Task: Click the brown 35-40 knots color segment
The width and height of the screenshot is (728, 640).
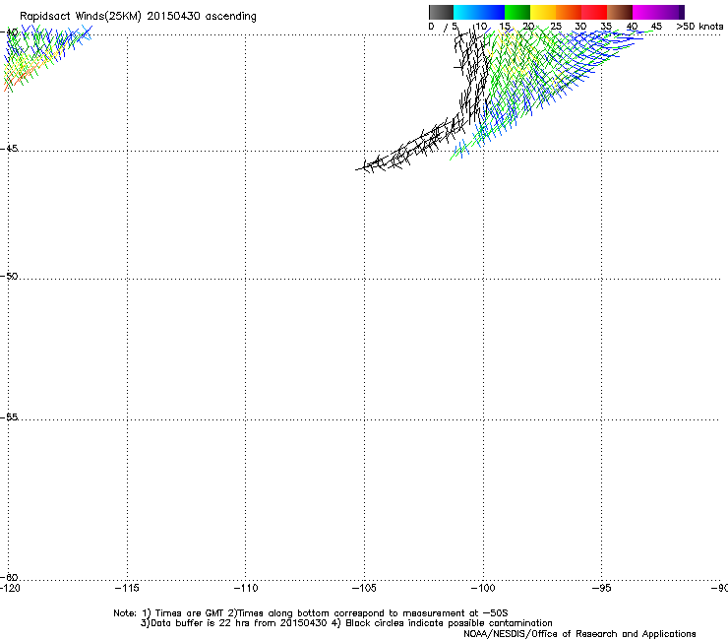Action: (620, 12)
